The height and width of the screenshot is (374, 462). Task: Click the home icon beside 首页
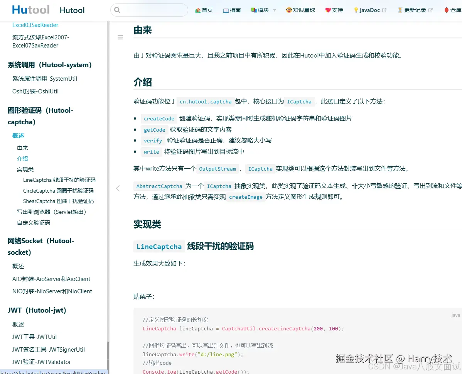pyautogui.click(x=197, y=10)
